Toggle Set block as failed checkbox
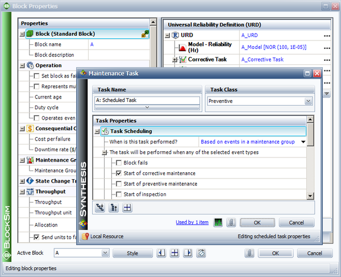Screen dimensions: 341x277 click(x=36, y=76)
